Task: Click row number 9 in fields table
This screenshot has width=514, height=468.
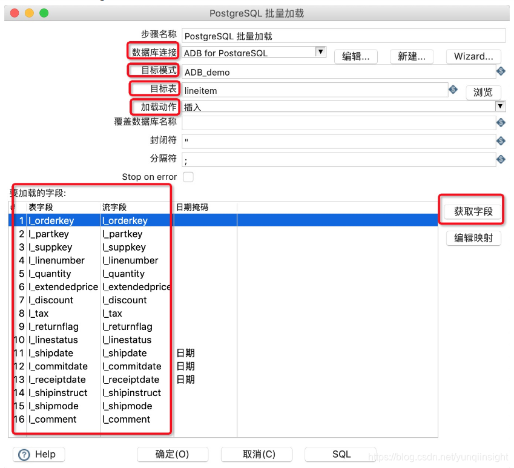Action: (x=22, y=326)
